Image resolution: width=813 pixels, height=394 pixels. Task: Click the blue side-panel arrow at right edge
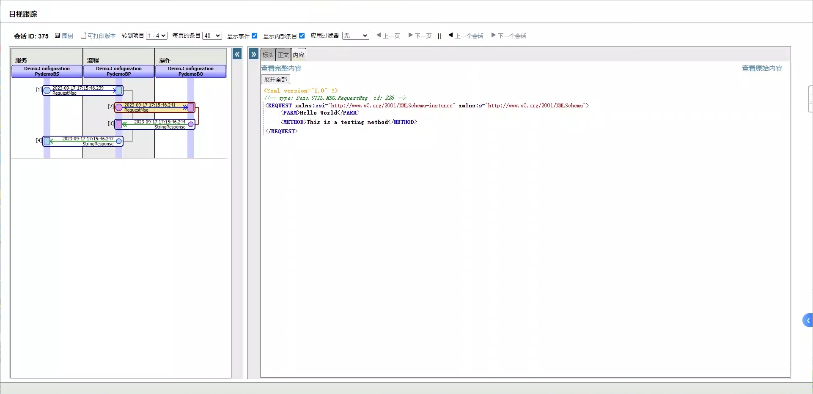tap(808, 320)
